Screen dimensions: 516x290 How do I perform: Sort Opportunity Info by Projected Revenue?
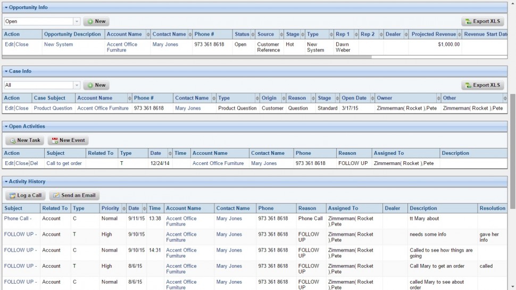click(460, 34)
